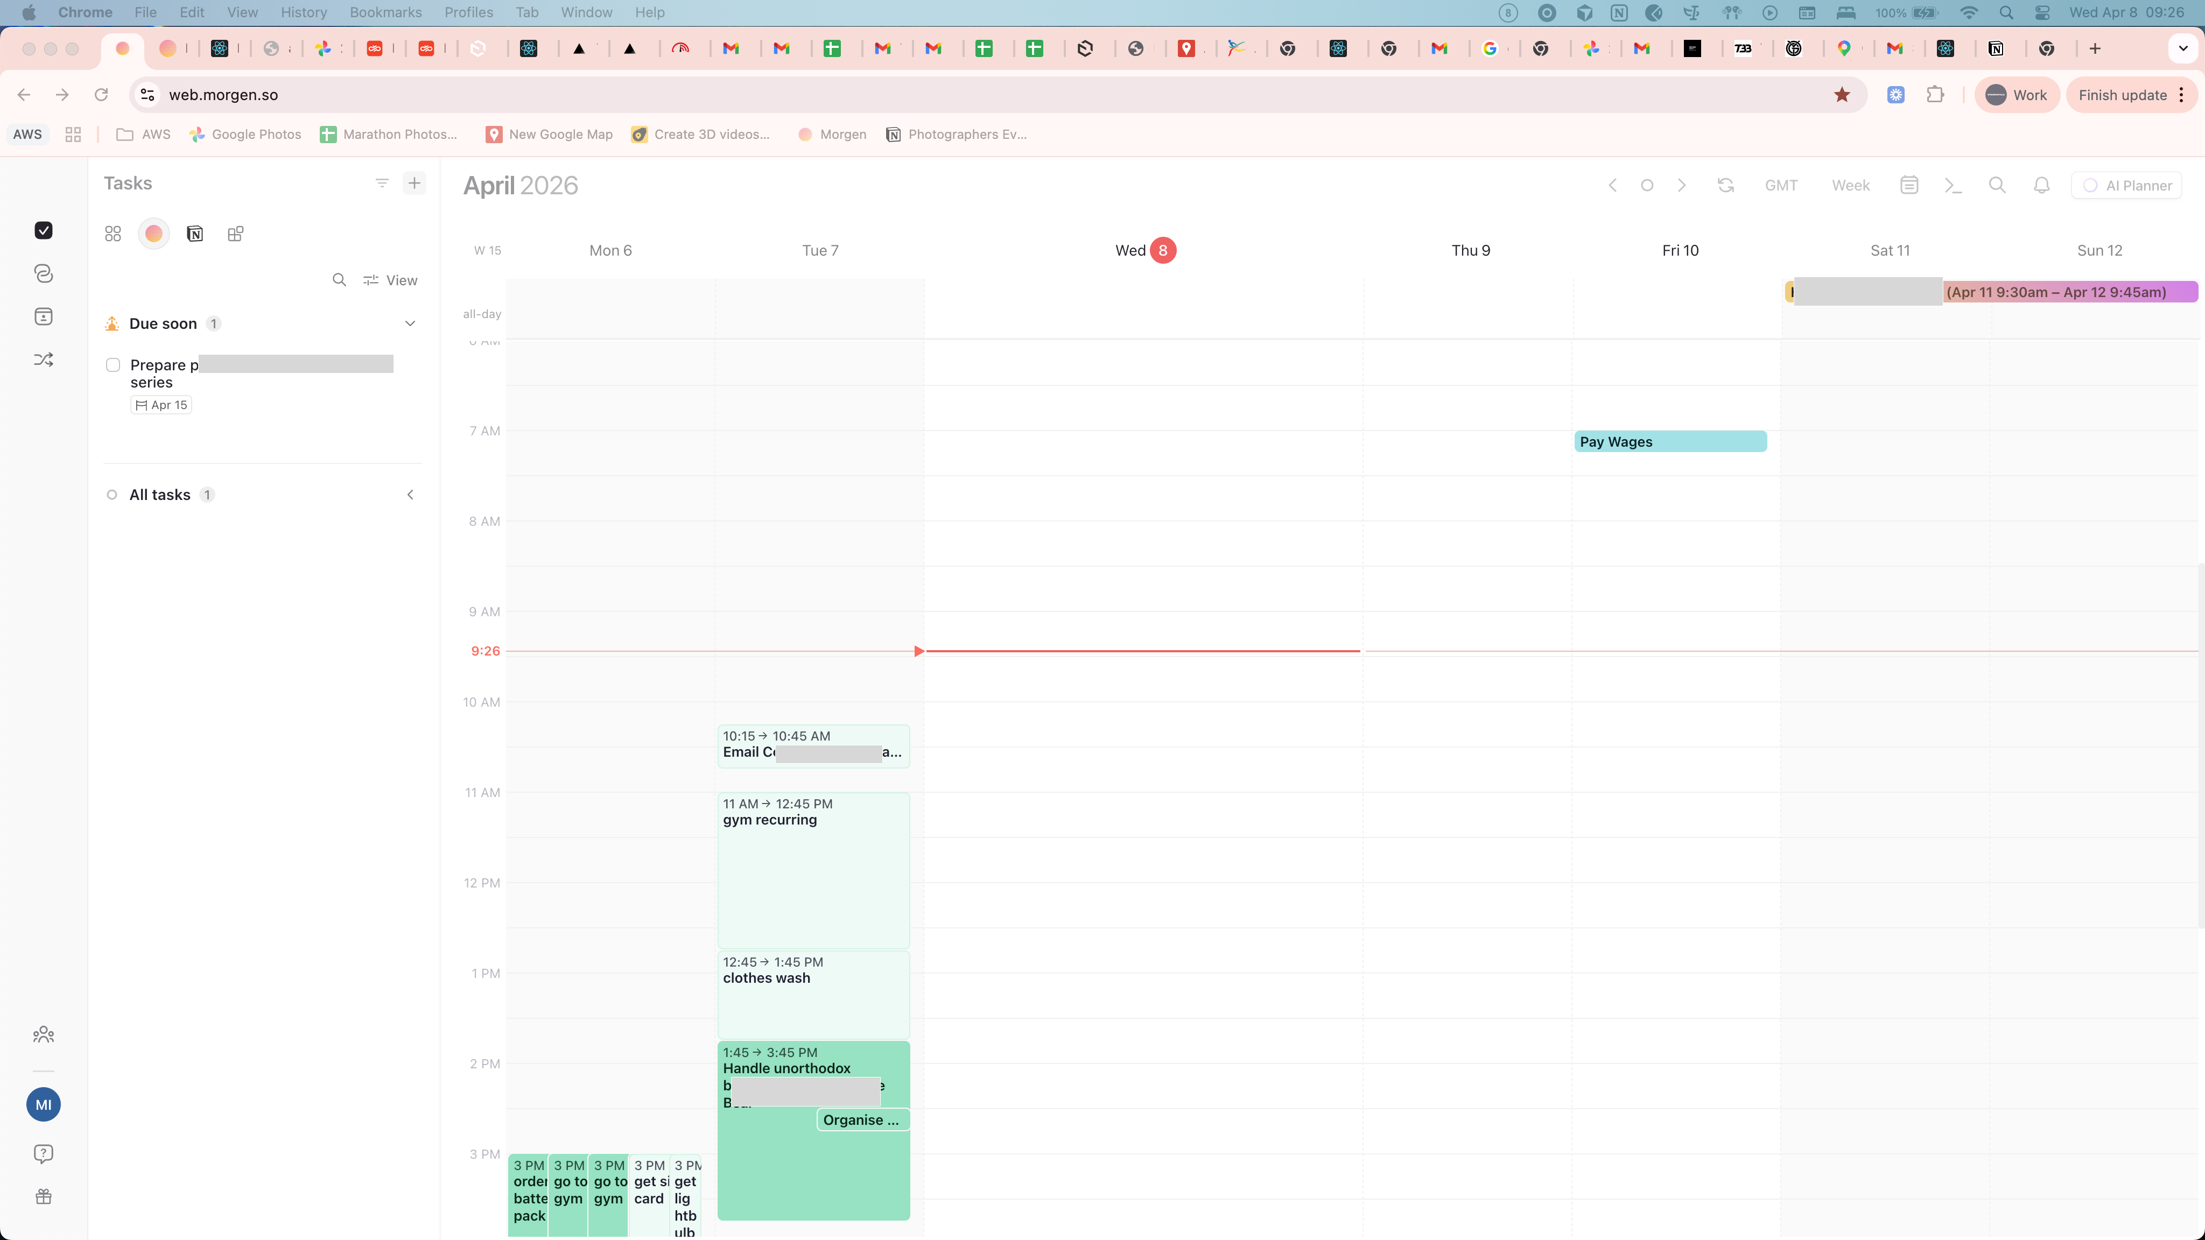Image resolution: width=2205 pixels, height=1240 pixels.
Task: Open notifications bell icon
Action: [2041, 185]
